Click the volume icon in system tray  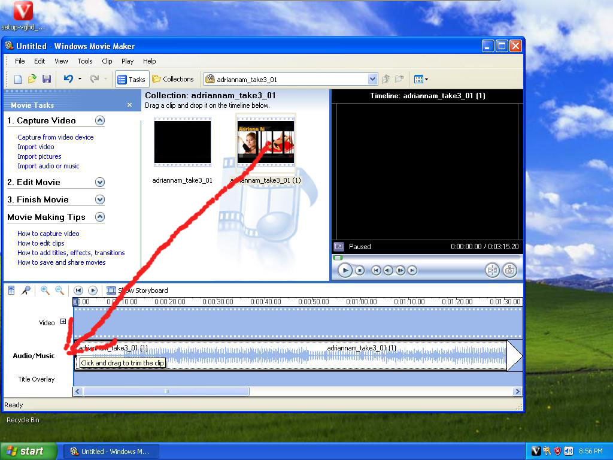(x=569, y=451)
